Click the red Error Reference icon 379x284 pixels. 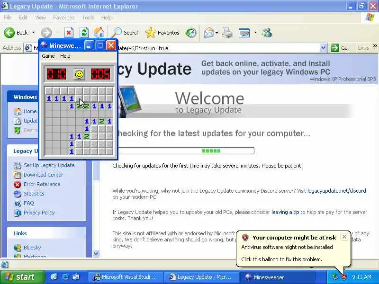click(18, 184)
